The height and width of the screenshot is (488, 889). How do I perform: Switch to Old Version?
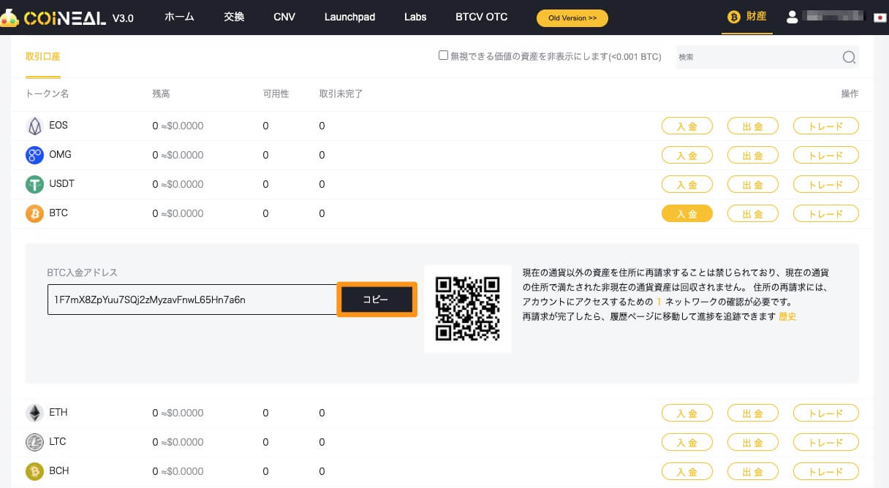[x=572, y=18]
